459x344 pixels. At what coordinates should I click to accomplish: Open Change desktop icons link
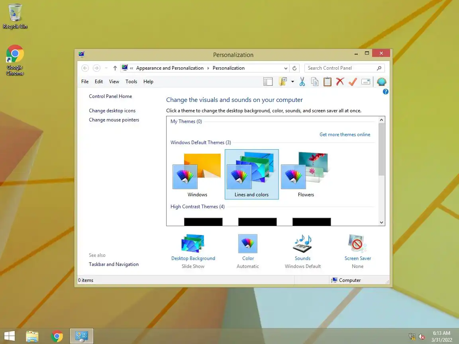(x=112, y=111)
